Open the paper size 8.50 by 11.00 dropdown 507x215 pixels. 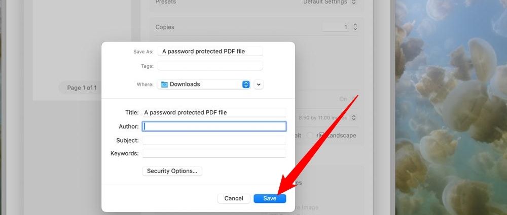pos(327,118)
